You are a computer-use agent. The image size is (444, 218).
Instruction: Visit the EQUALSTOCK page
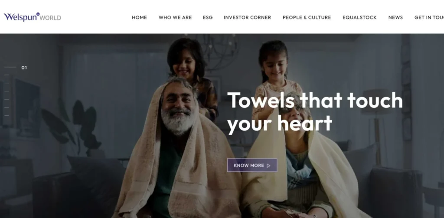coord(359,18)
